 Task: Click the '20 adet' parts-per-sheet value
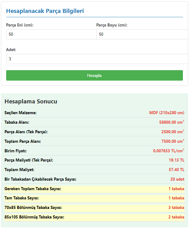177,179
